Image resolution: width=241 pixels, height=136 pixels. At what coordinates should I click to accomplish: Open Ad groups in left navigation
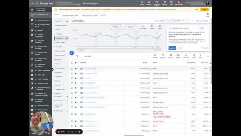pos(59,47)
